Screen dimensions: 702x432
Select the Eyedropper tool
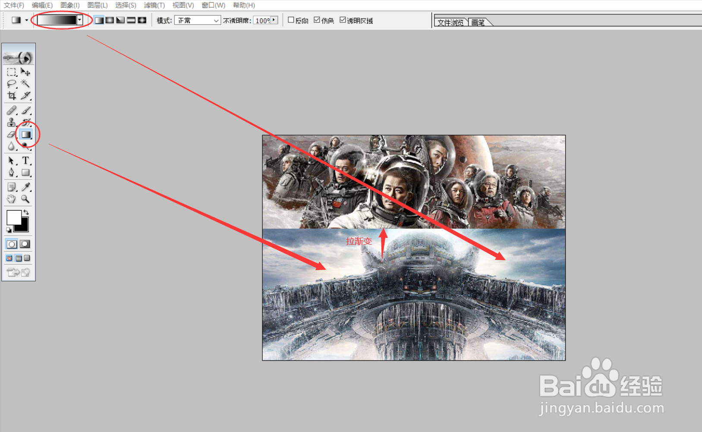[x=25, y=187]
